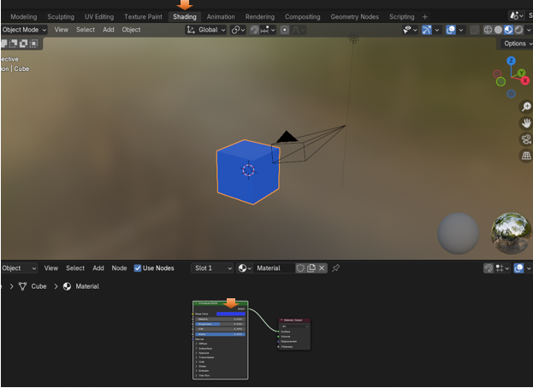This screenshot has height=388, width=533.
Task: Uncheck the Use Nodes checkbox
Action: coord(139,268)
